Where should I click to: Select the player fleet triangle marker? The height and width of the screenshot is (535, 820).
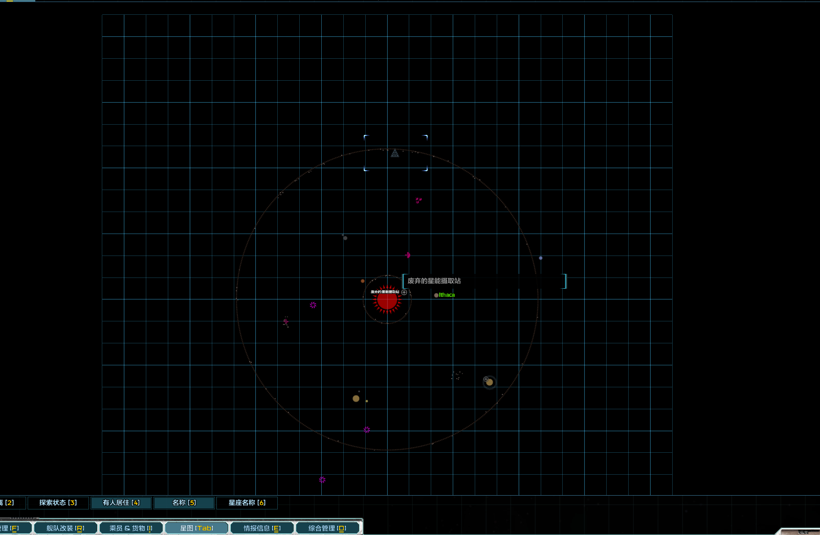[395, 153]
